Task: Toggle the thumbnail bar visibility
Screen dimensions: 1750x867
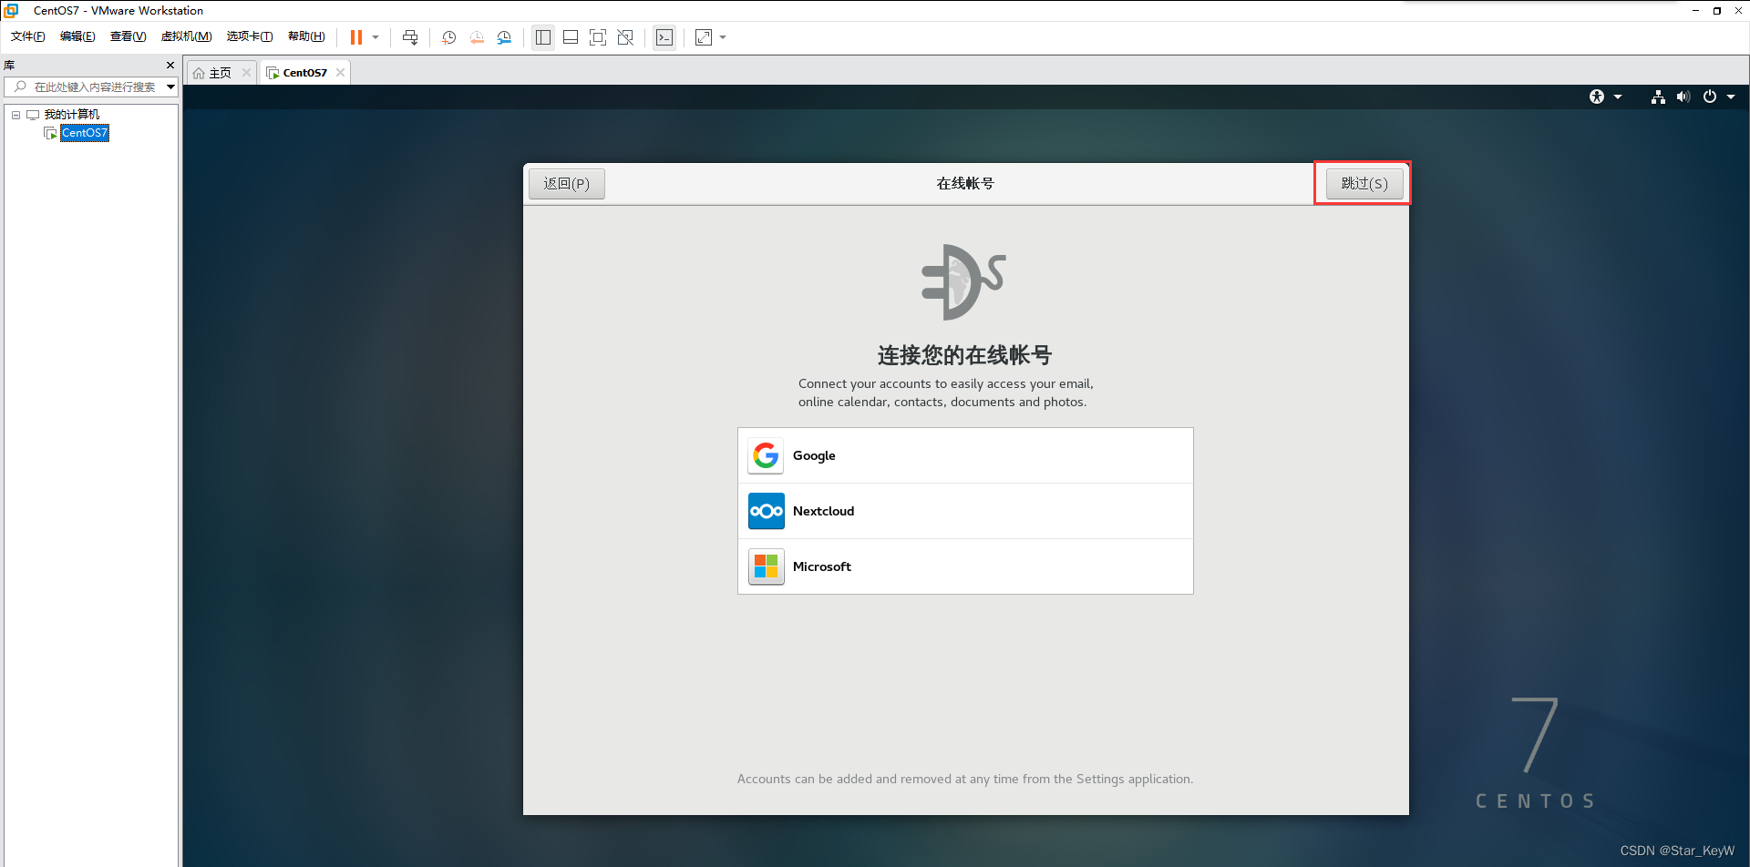Action: click(571, 37)
